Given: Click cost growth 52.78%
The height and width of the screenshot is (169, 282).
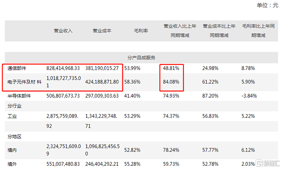Looking at the screenshot, I should 210,164.
